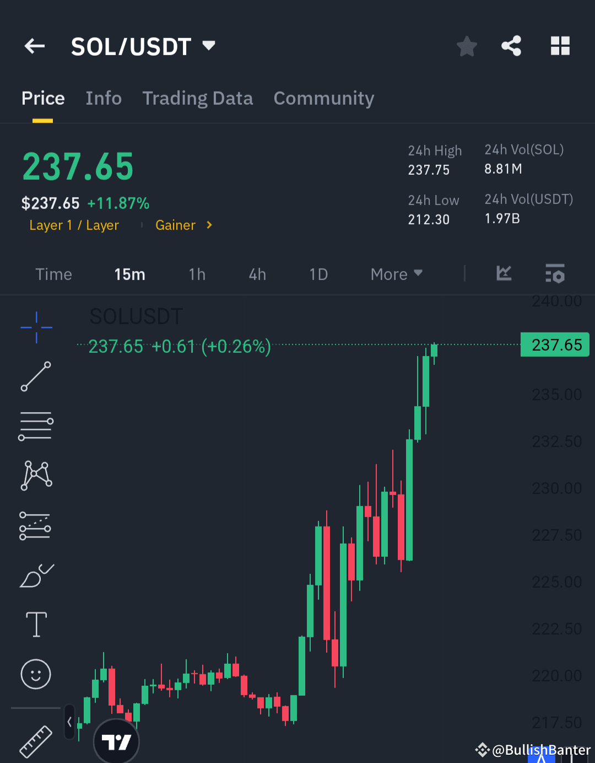The image size is (595, 763).
Task: Select the trend line drawing tool
Action: click(x=35, y=377)
